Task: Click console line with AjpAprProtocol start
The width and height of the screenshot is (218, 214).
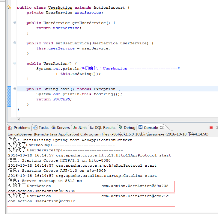Action: [82, 165]
